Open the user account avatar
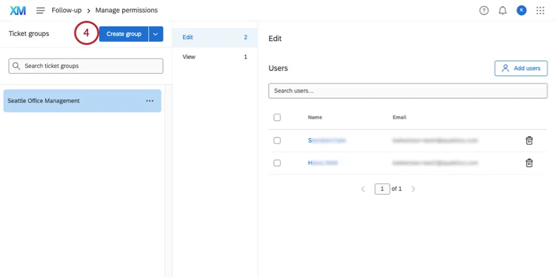The height and width of the screenshot is (277, 555). (x=521, y=10)
